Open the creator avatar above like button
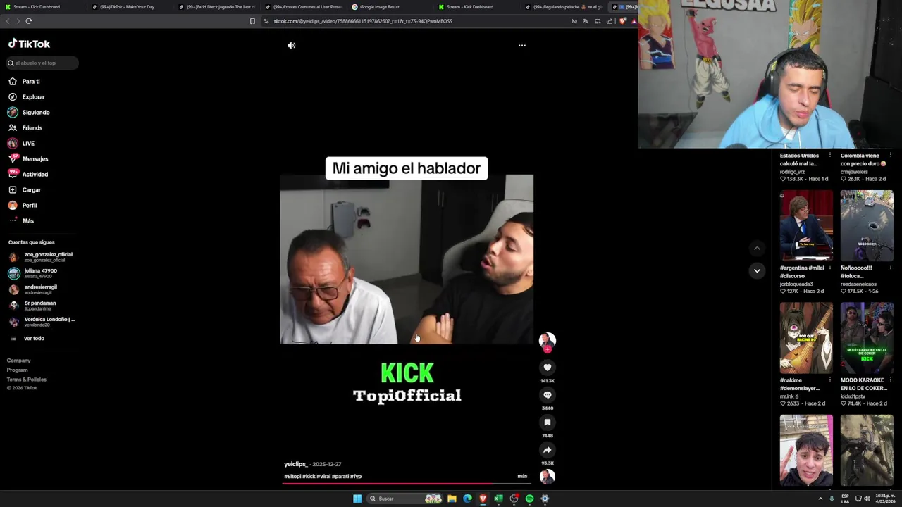902x507 pixels. point(548,341)
